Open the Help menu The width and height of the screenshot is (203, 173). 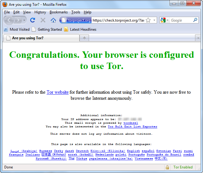coord(87,12)
